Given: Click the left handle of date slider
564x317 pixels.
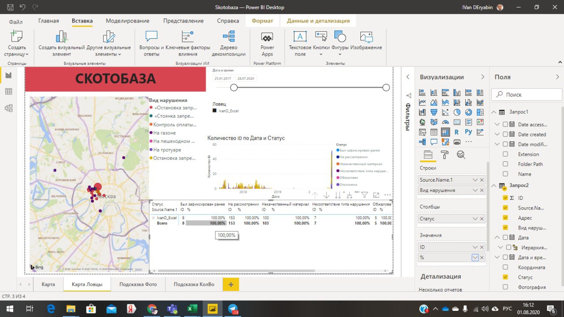Looking at the screenshot, I should [234, 88].
